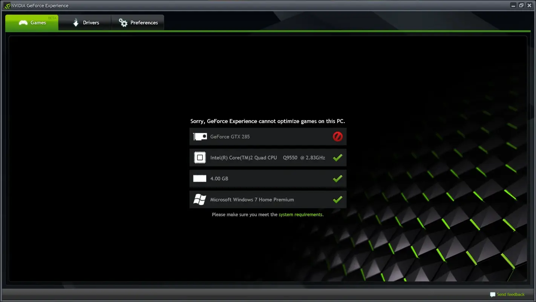Click the gears icon on the Preferences tab
The width and height of the screenshot is (536, 302).
[x=123, y=22]
